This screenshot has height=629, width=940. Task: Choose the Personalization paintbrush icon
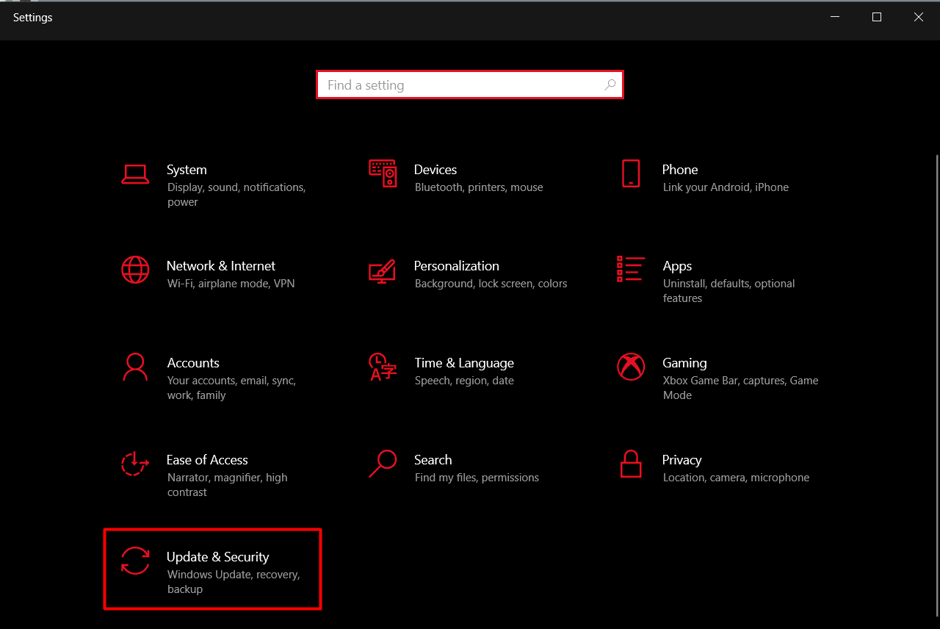(x=383, y=270)
